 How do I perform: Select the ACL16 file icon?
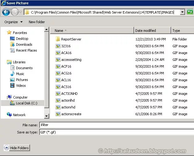tap(58, 80)
